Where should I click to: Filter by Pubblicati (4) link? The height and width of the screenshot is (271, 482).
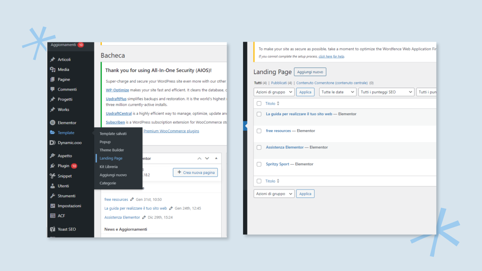[281, 83]
